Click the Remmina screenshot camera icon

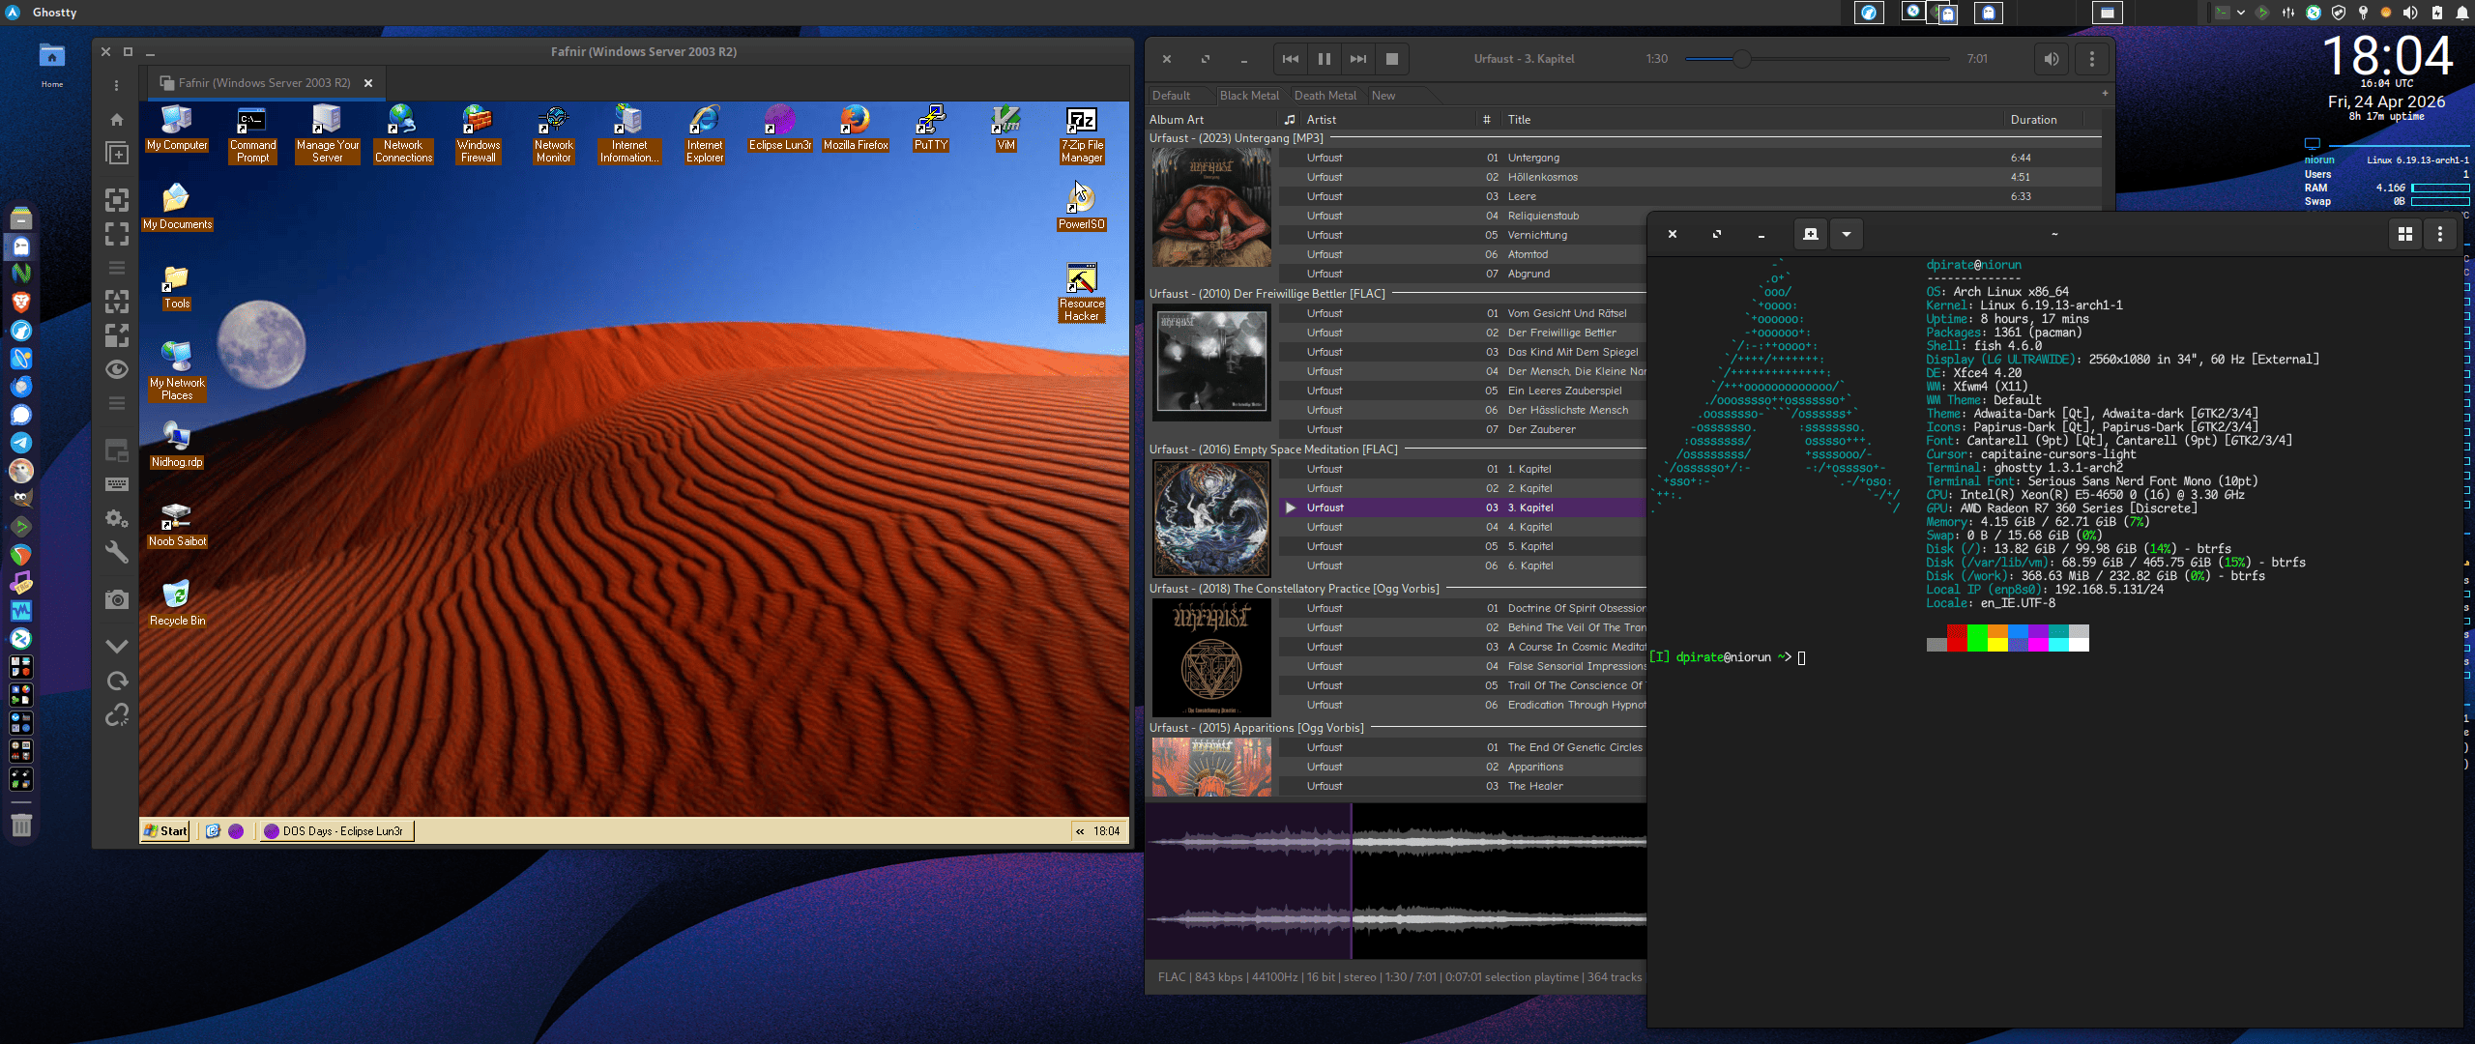(x=117, y=600)
